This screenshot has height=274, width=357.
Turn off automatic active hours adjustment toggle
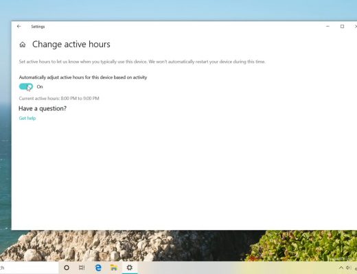pyautogui.click(x=26, y=87)
